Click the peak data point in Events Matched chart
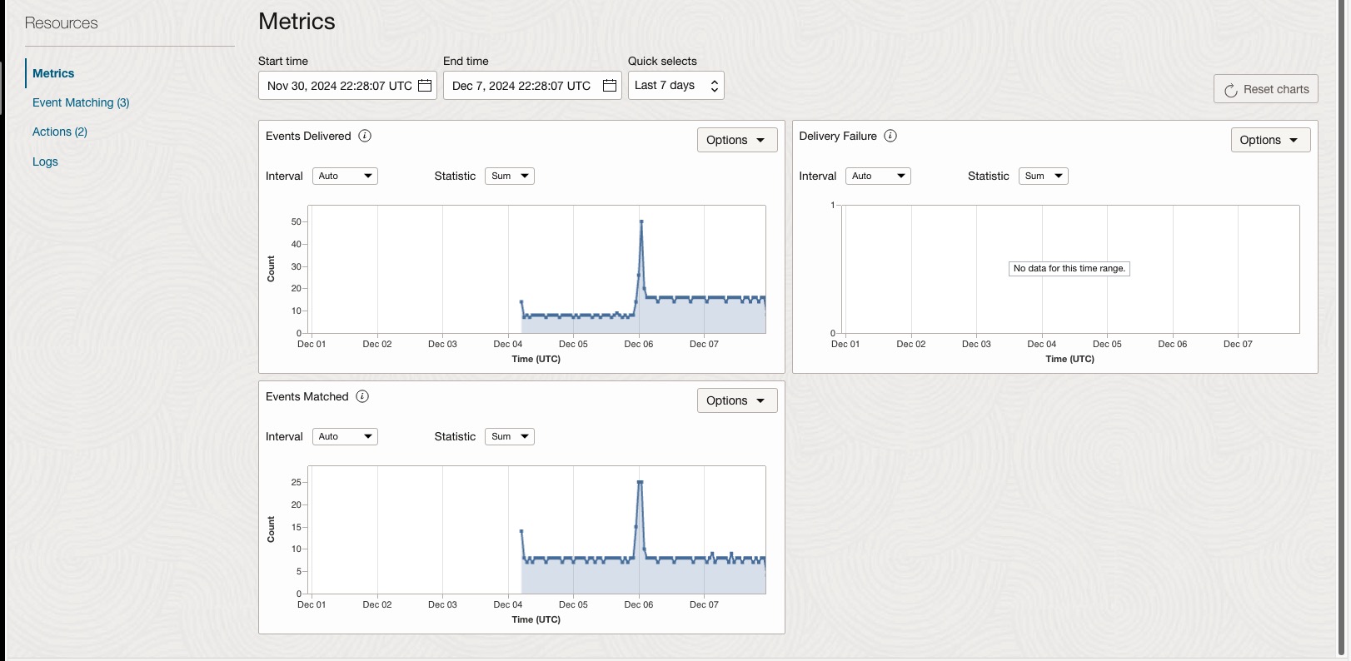Image resolution: width=1351 pixels, height=661 pixels. coord(640,482)
